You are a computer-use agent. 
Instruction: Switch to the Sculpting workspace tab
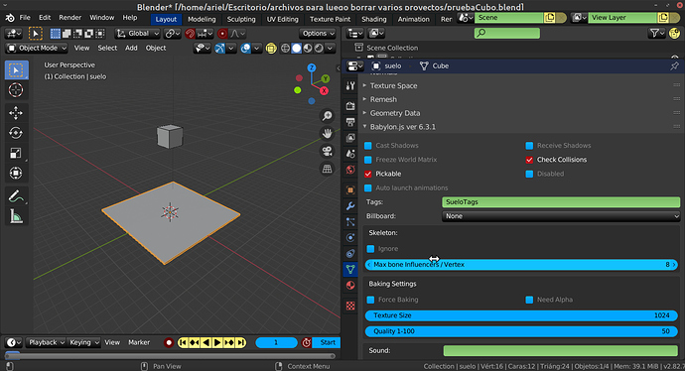coord(241,19)
